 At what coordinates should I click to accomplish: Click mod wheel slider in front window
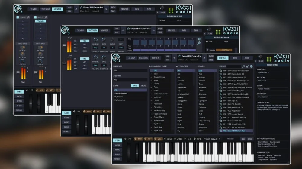pos(137,152)
